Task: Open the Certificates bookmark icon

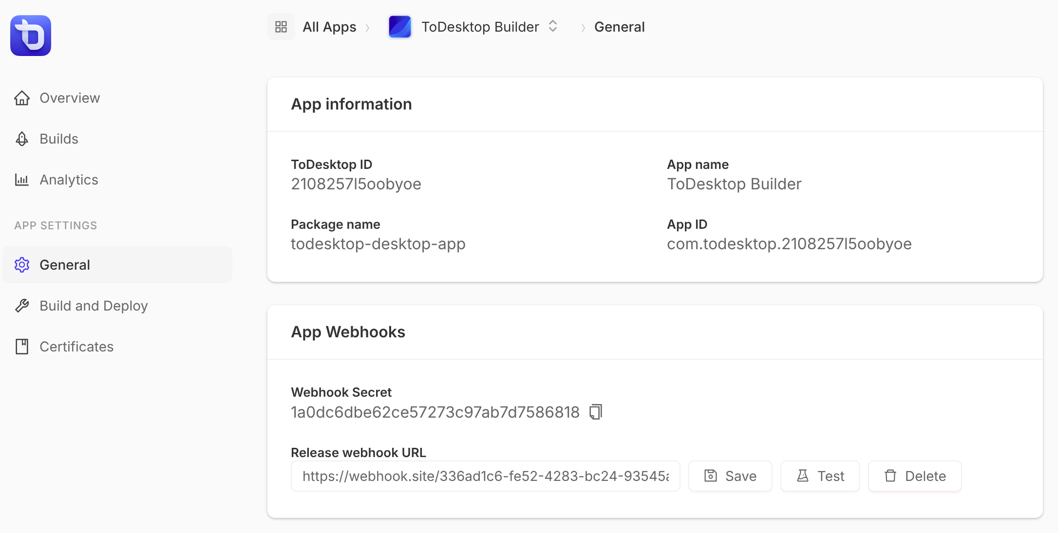Action: (x=22, y=346)
